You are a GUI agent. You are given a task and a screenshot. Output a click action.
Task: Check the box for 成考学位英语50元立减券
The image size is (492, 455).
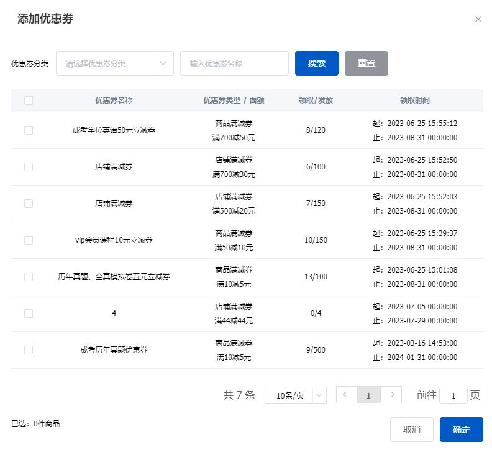(29, 130)
